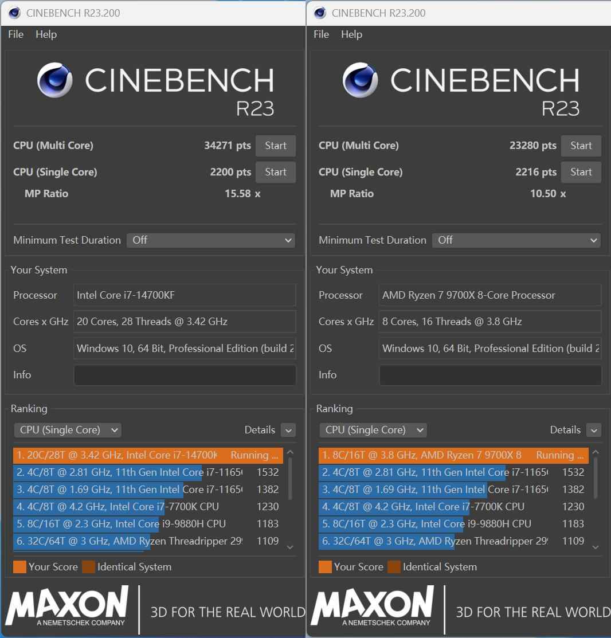Screen dimensions: 611x638
Task: Click the Cinebench icon in left title bar
Action: pos(14,13)
